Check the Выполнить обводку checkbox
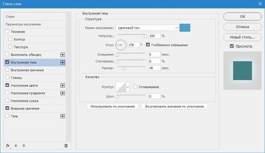This screenshot has width=265, height=153. [7, 54]
